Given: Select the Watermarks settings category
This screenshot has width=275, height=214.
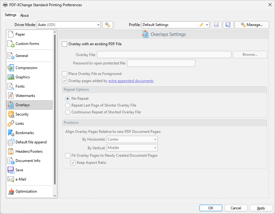Looking at the screenshot, I should pyautogui.click(x=25, y=95).
